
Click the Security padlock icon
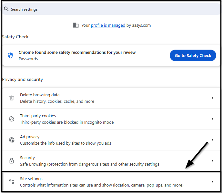[12, 161]
